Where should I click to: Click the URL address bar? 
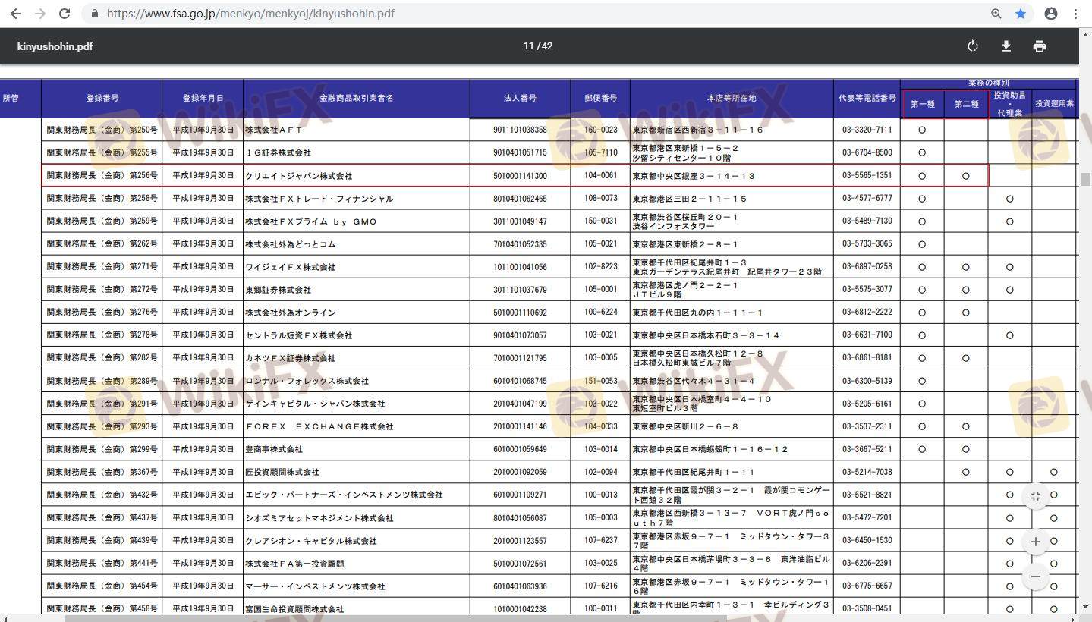531,14
